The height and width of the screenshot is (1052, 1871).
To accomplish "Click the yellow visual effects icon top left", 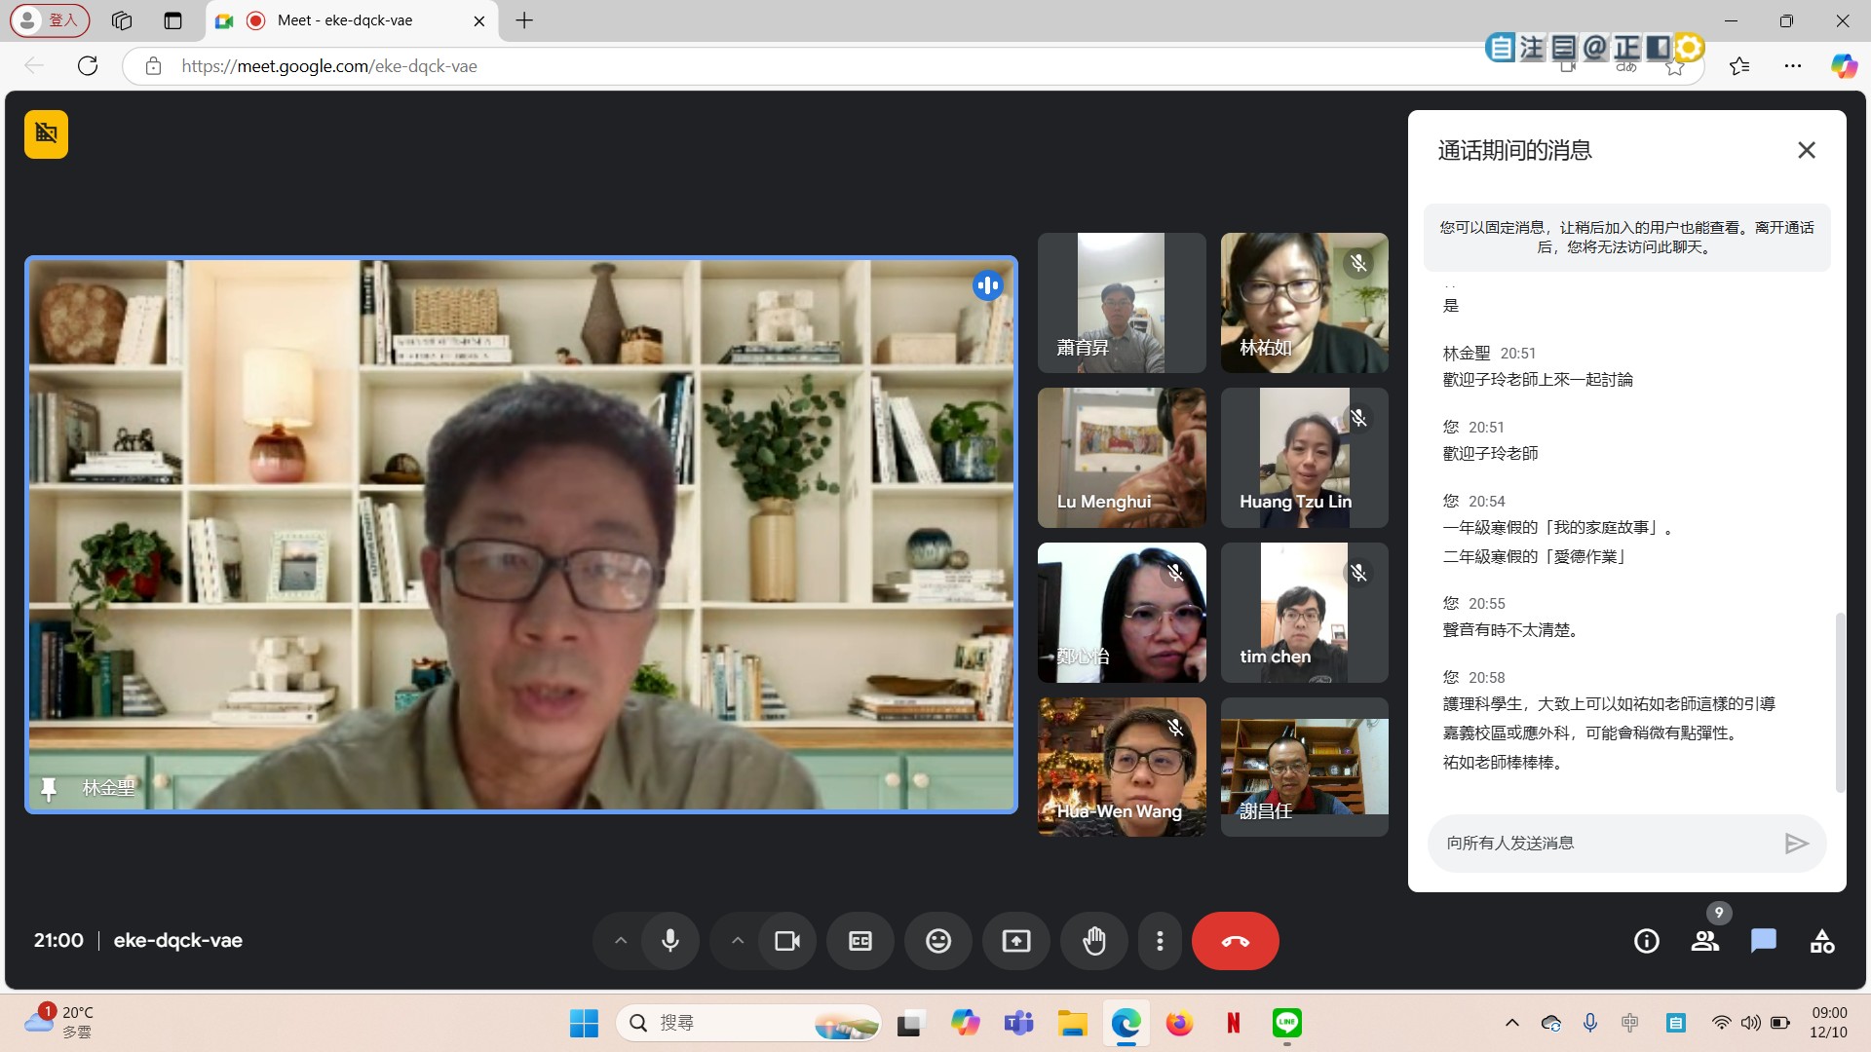I will pyautogui.click(x=46, y=134).
